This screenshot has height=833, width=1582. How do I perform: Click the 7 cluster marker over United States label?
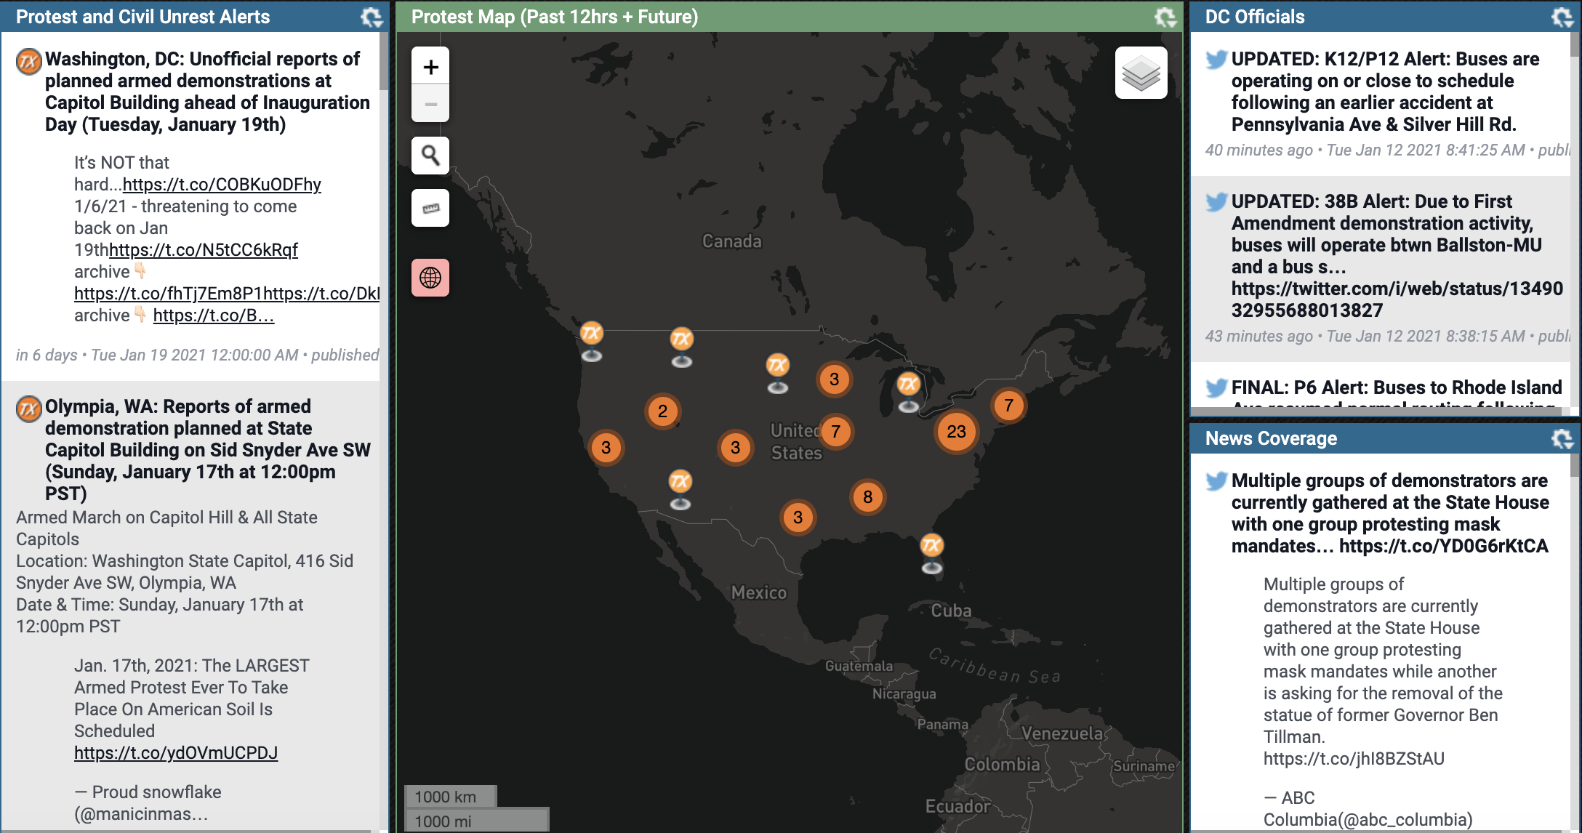[x=835, y=432]
